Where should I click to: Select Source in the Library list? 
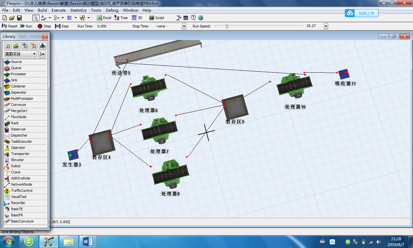pyautogui.click(x=25, y=62)
